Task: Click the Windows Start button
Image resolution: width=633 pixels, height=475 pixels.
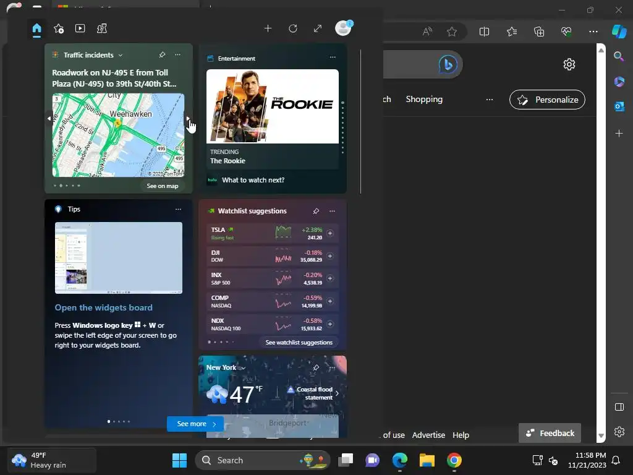Action: (179, 460)
